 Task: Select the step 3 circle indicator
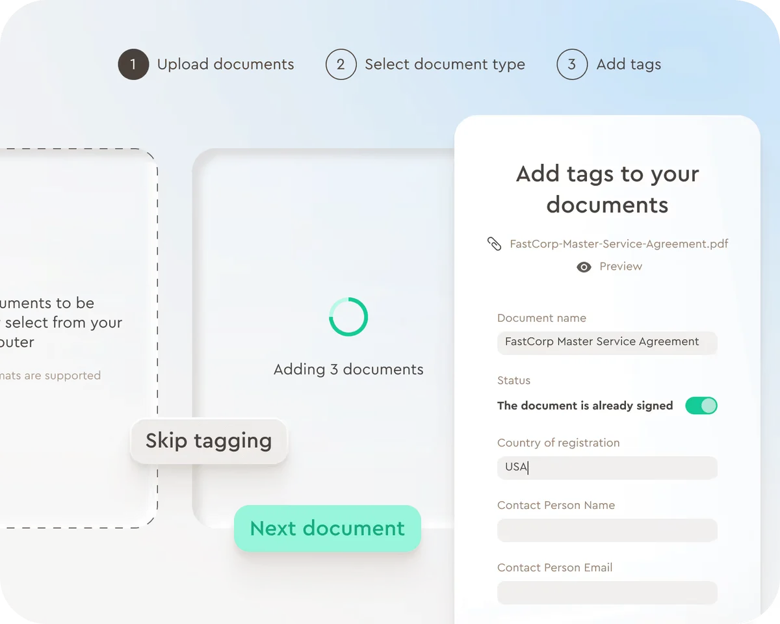[x=572, y=64]
